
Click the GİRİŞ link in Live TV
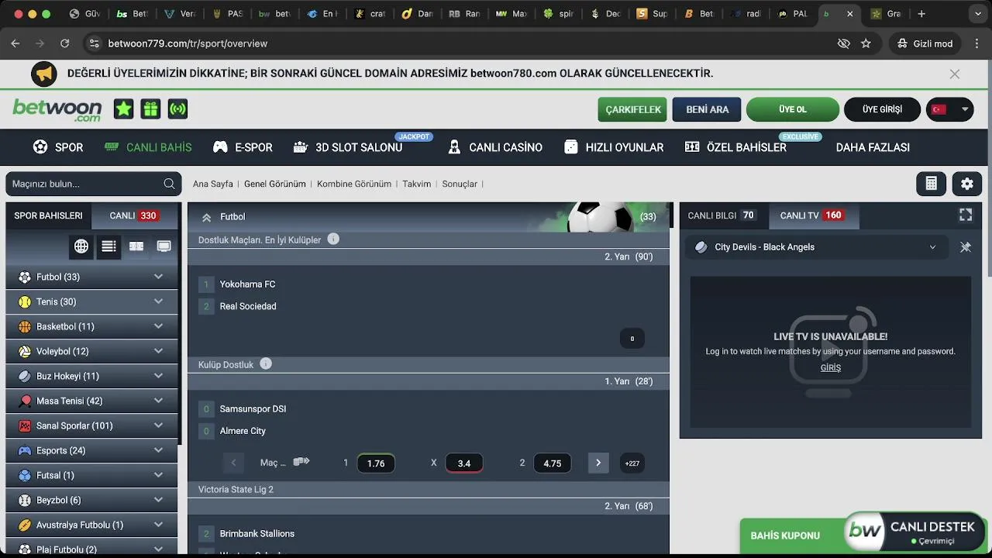(830, 367)
